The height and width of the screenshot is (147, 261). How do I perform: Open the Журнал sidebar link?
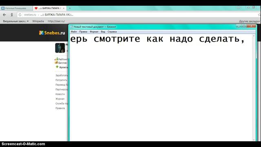[60, 99]
